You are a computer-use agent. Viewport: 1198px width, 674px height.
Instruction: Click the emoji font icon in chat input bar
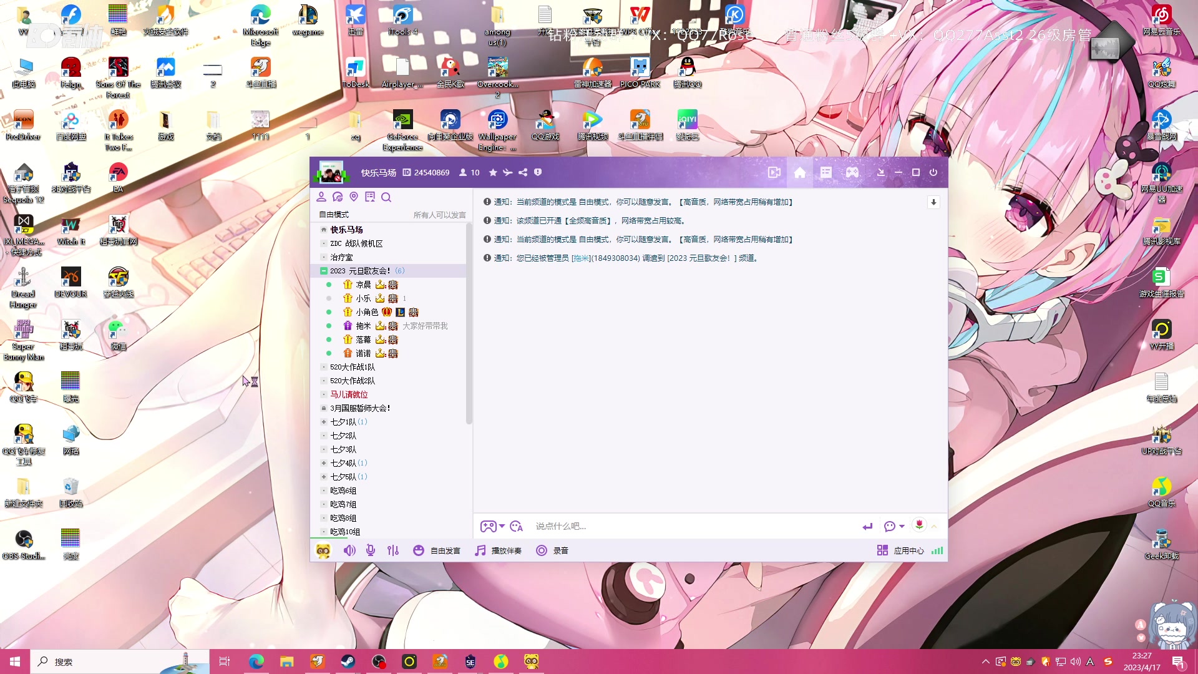[517, 526]
